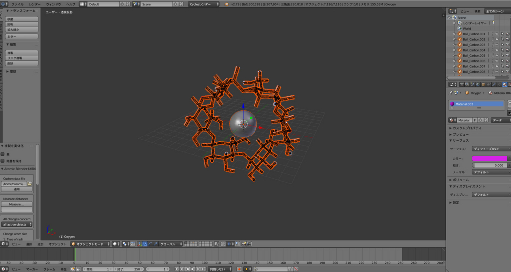Open the Constraints properties tab (chain icon)

click(x=488, y=84)
